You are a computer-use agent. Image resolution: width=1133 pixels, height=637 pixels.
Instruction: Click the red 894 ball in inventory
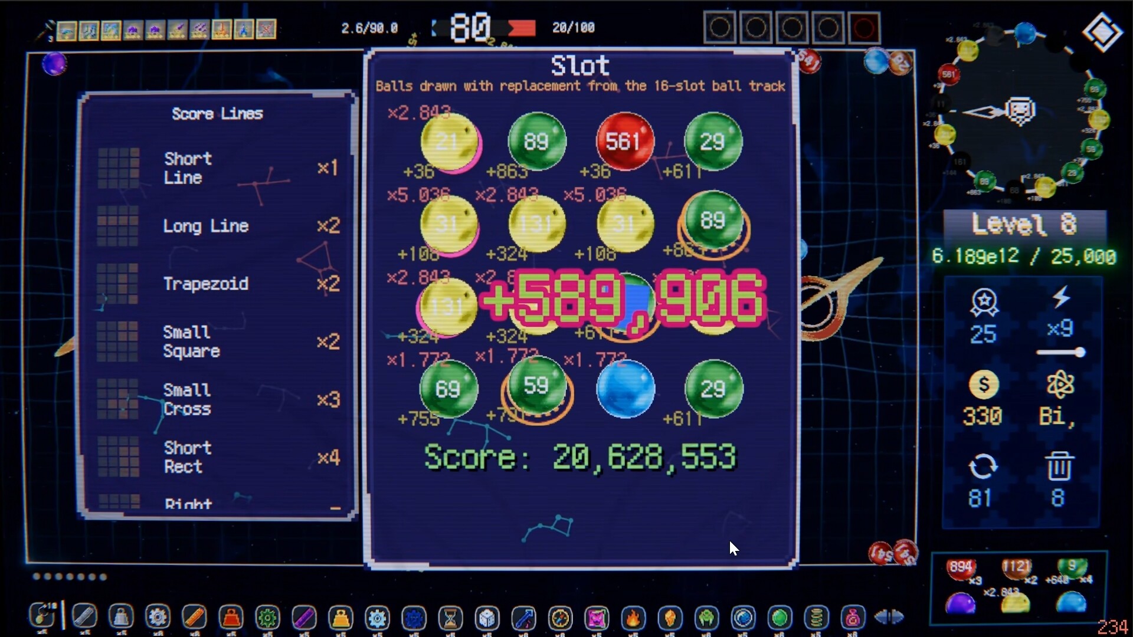coord(961,569)
